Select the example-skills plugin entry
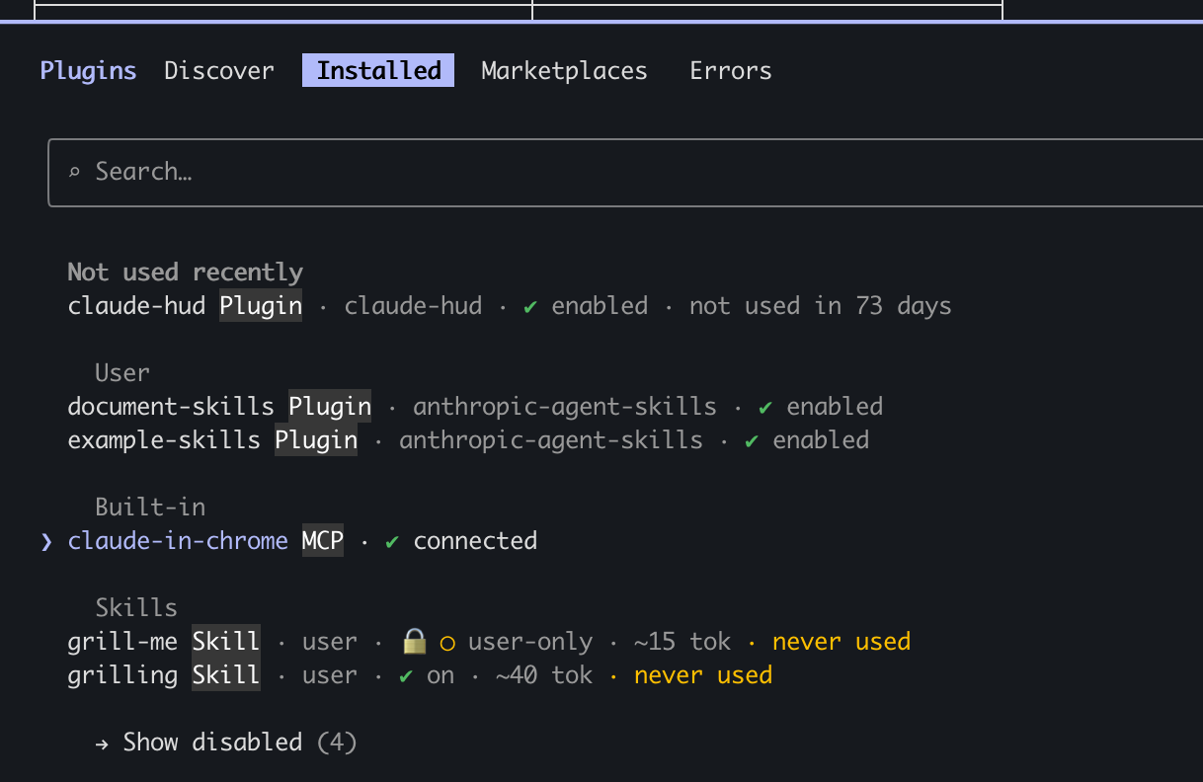Image resolution: width=1203 pixels, height=782 pixels. click(468, 440)
